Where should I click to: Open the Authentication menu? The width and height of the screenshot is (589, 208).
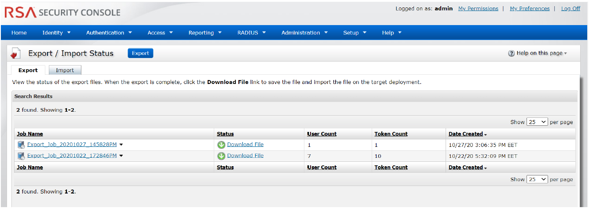click(x=109, y=33)
